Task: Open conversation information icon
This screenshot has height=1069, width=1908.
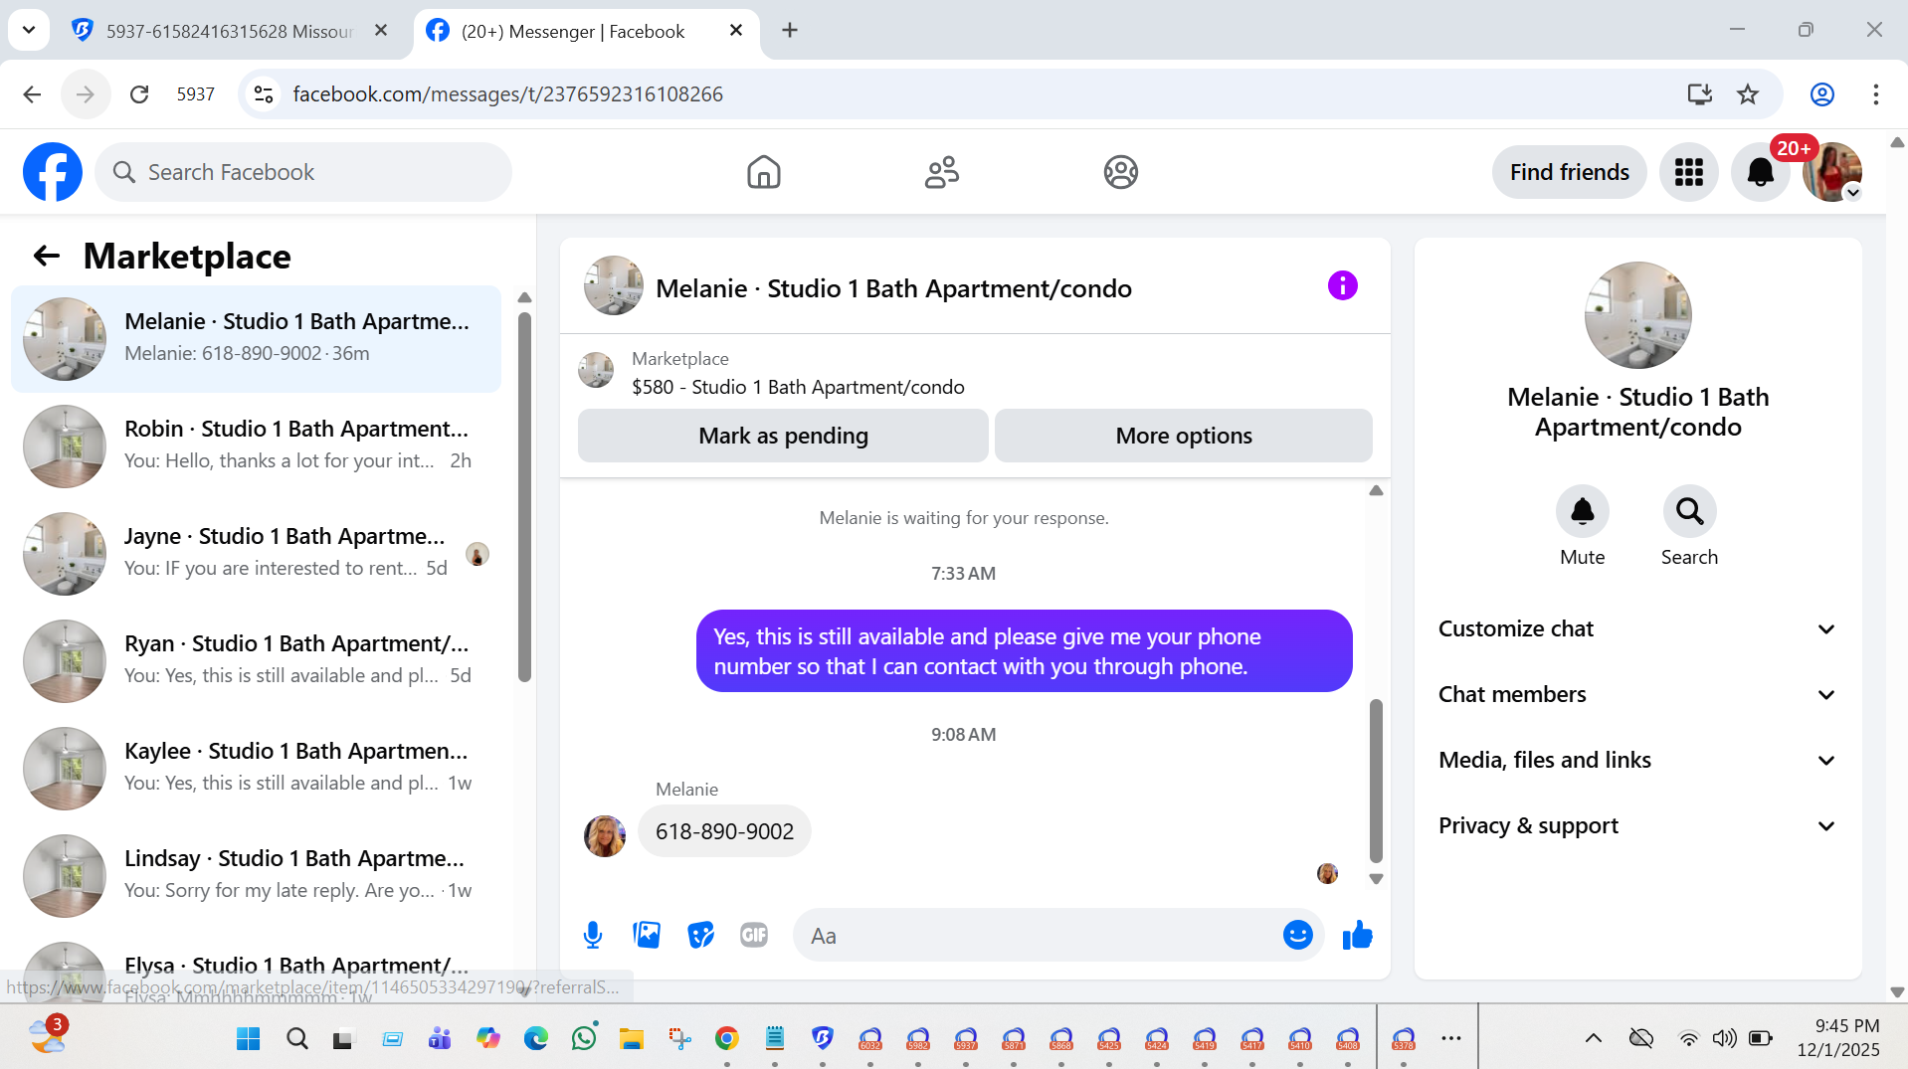Action: [x=1342, y=286]
